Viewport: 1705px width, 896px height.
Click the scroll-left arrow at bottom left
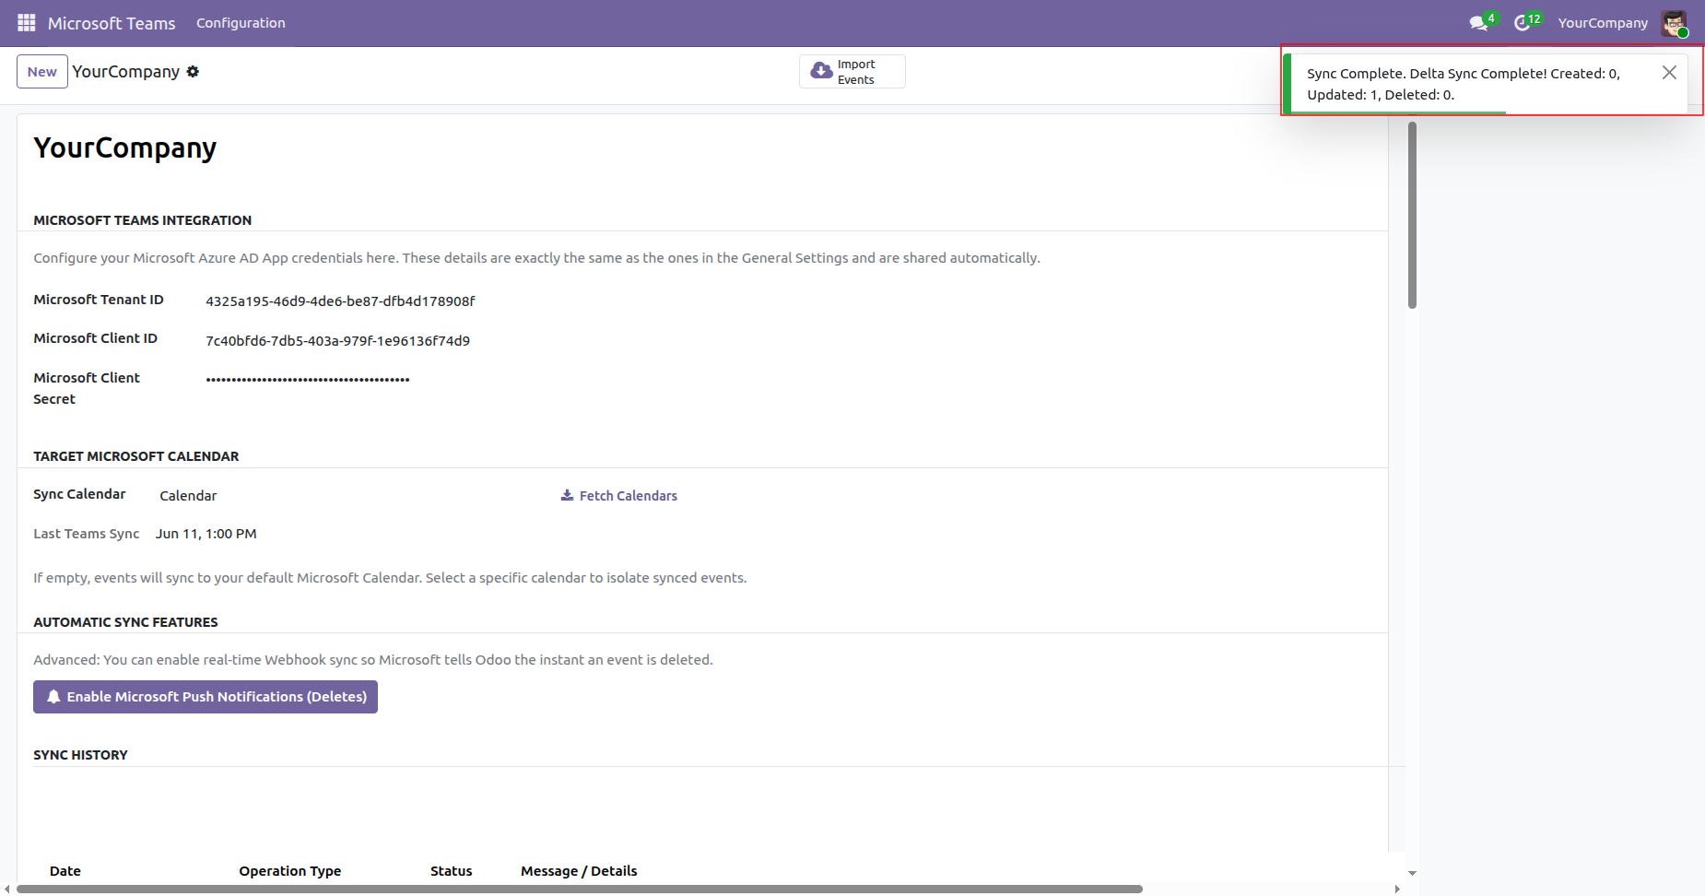pos(7,890)
